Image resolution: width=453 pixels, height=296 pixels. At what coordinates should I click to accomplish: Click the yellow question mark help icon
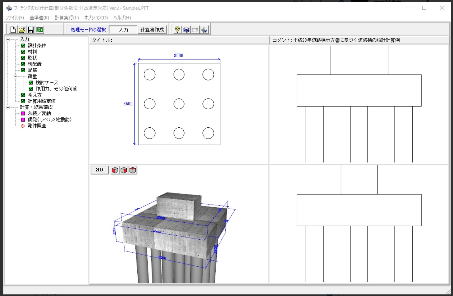177,30
